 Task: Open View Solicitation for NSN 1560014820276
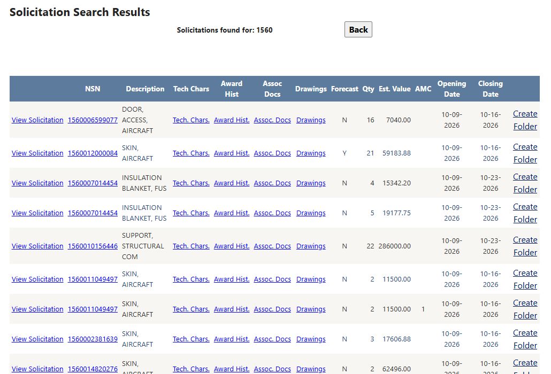pyautogui.click(x=37, y=369)
